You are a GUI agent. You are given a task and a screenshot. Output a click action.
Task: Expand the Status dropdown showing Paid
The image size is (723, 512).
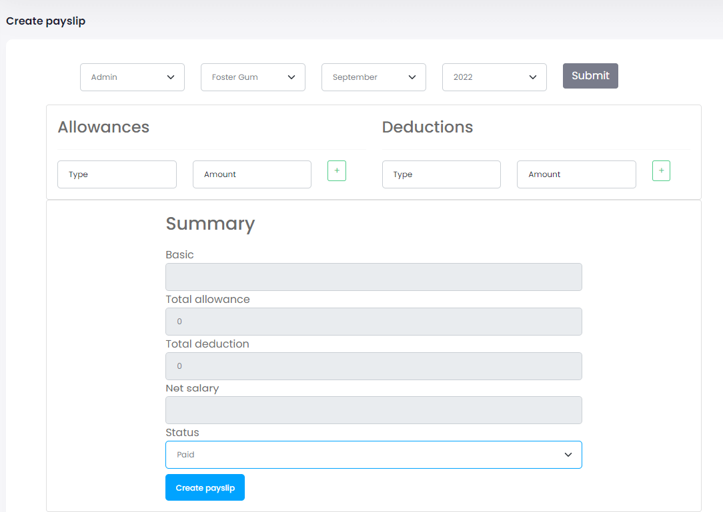[x=374, y=455]
